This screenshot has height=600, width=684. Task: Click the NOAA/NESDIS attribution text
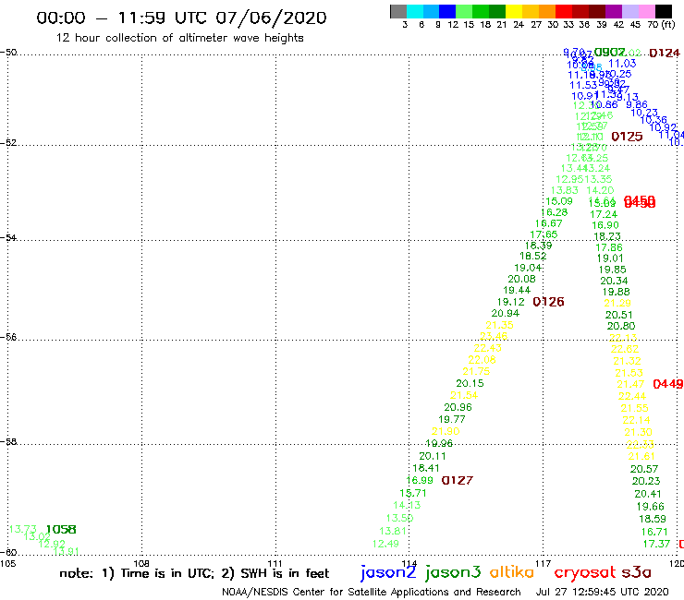(372, 593)
